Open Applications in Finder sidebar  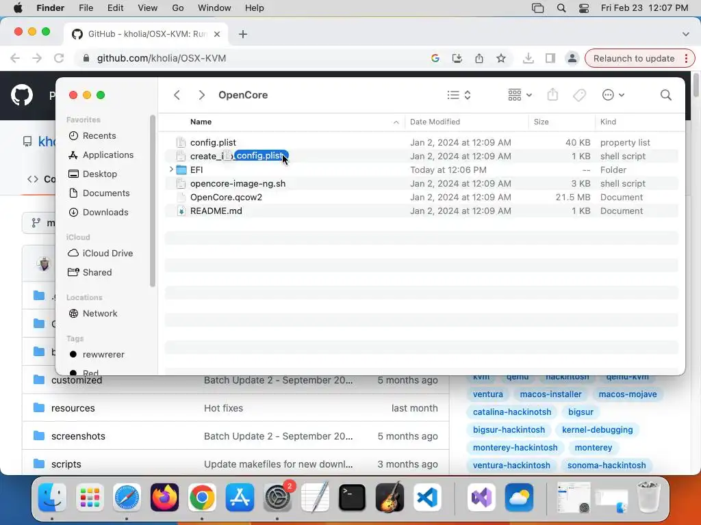click(x=101, y=155)
